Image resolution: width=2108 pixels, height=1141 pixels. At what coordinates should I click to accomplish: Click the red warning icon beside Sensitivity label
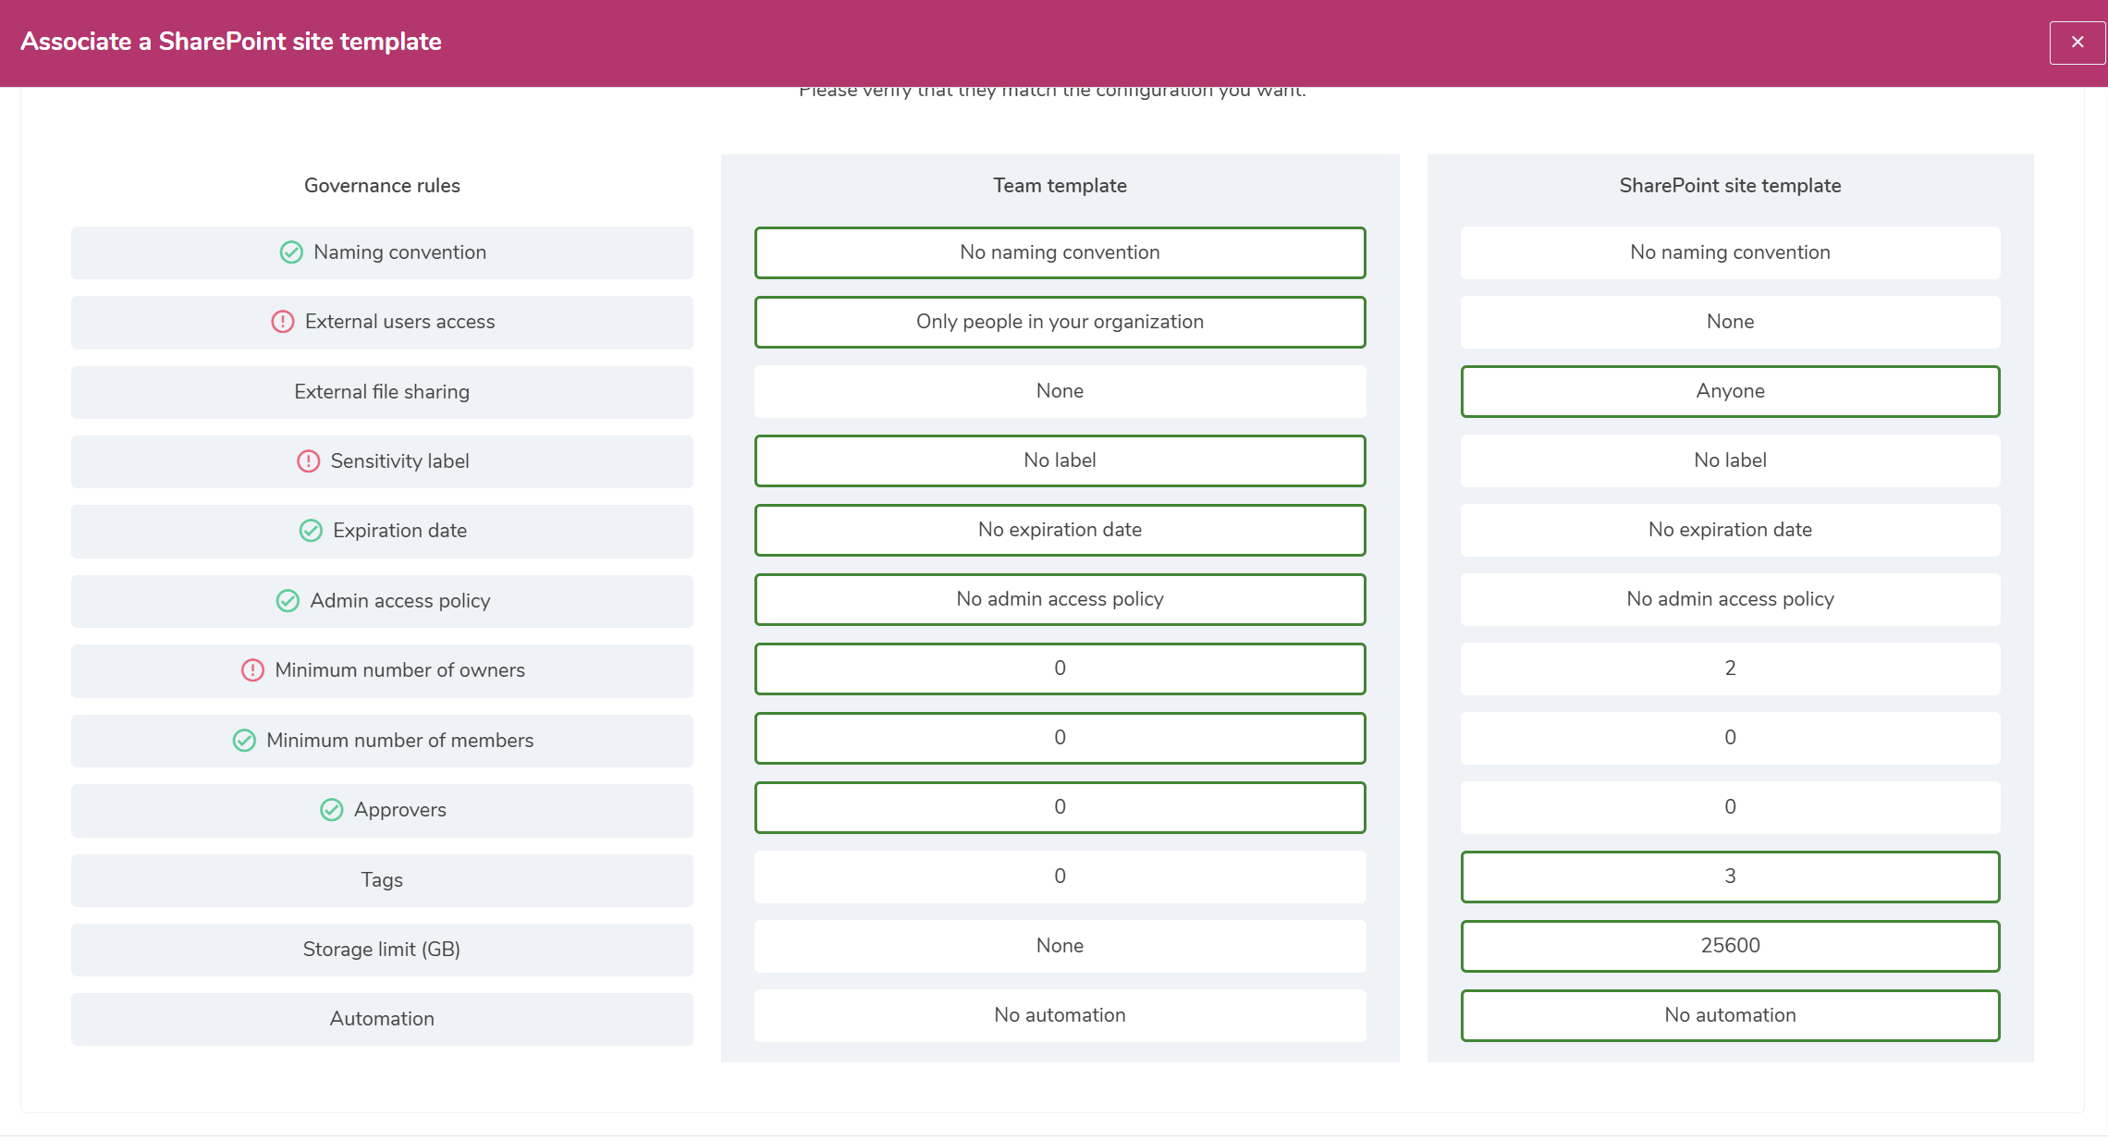click(308, 461)
